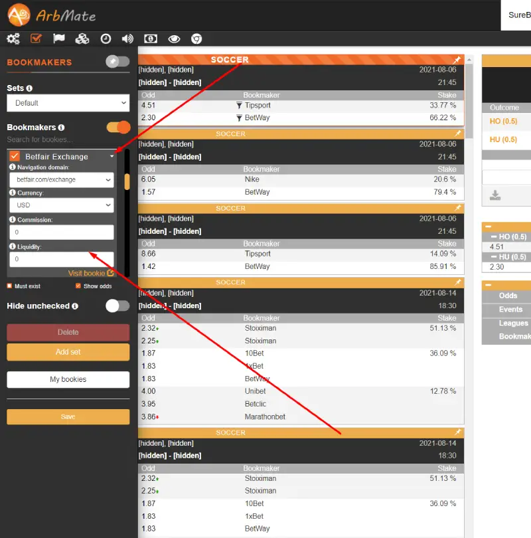Screen dimensions: 531x538
Task: Select the orange checkbox toolbar icon
Action: (x=36, y=39)
